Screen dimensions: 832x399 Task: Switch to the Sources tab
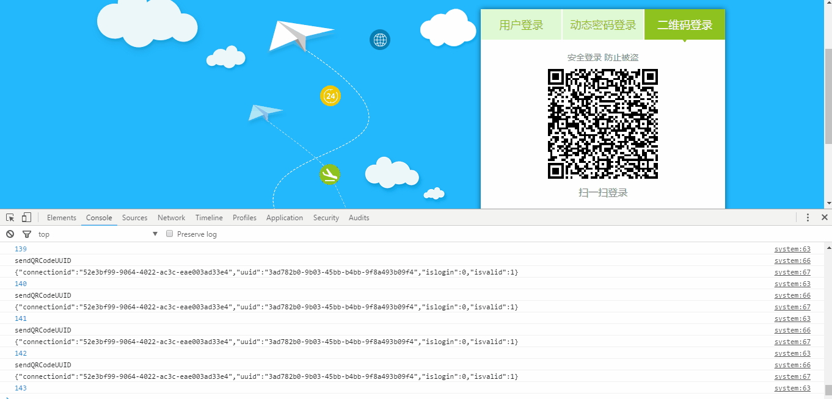click(134, 218)
